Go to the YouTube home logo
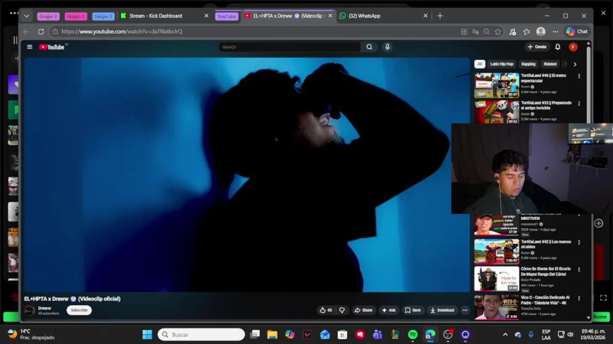The height and width of the screenshot is (344, 613). (x=52, y=47)
